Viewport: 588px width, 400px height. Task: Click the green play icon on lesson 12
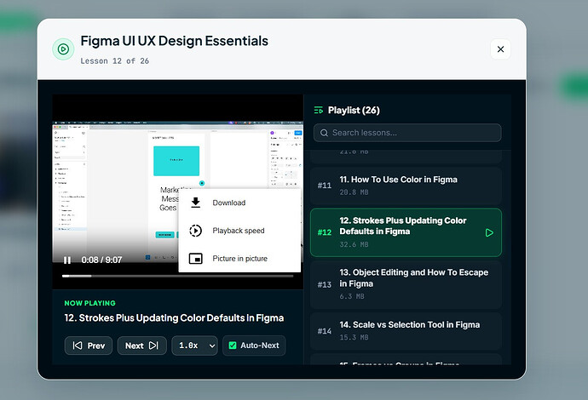489,232
